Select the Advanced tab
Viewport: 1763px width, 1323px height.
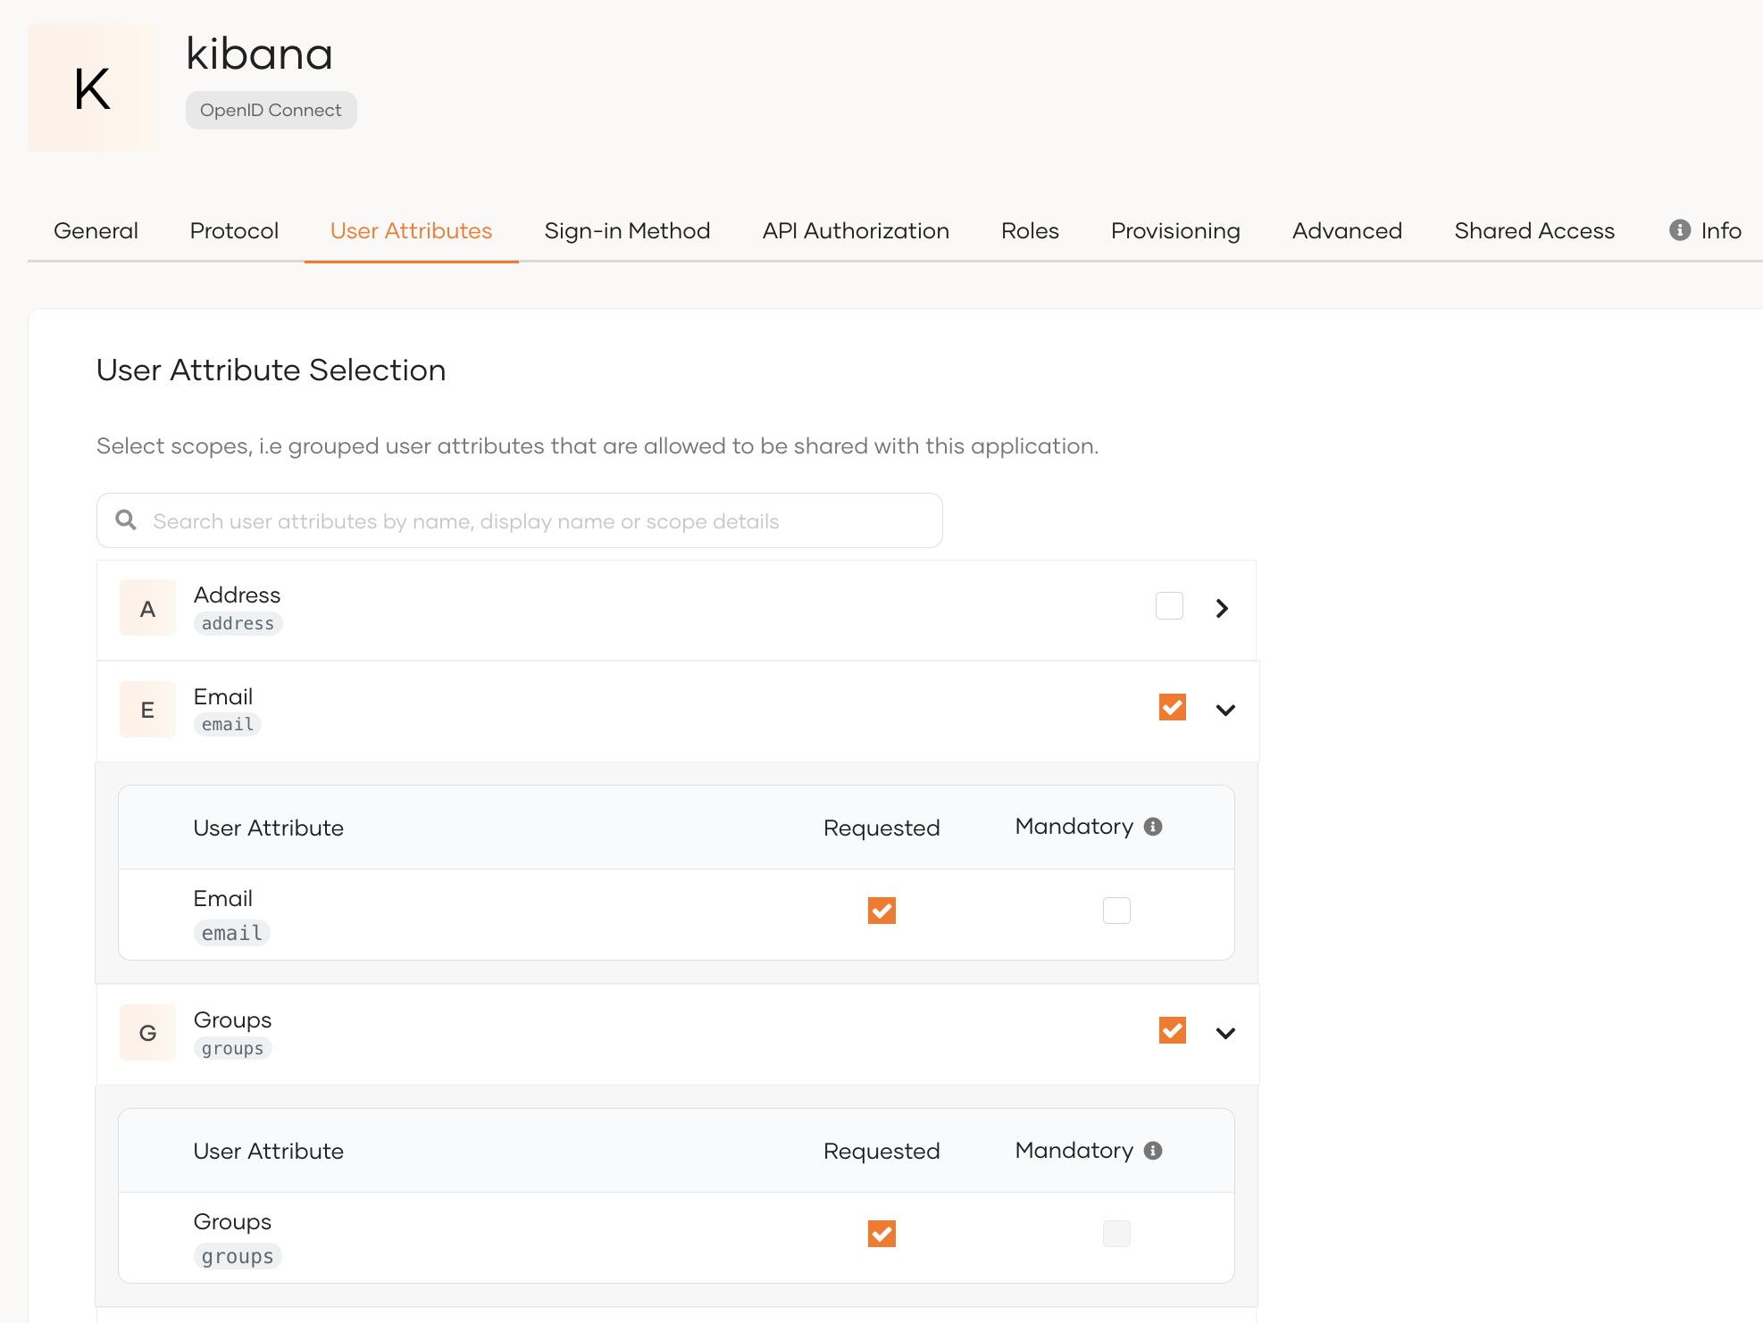tap(1347, 230)
